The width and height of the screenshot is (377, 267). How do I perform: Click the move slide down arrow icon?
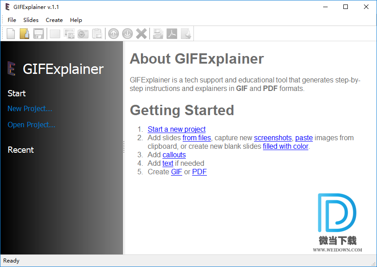coord(127,34)
